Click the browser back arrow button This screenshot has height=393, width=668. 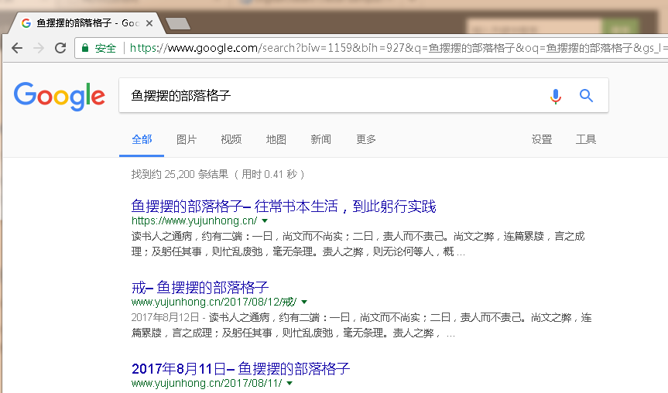point(17,48)
